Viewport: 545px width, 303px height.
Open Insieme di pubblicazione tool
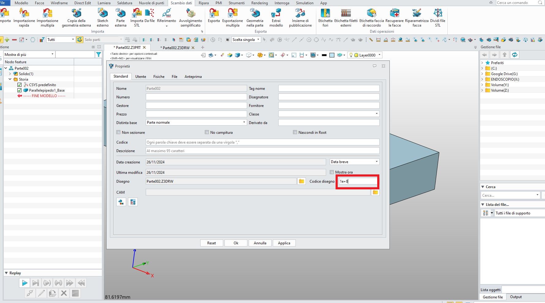coord(300,18)
